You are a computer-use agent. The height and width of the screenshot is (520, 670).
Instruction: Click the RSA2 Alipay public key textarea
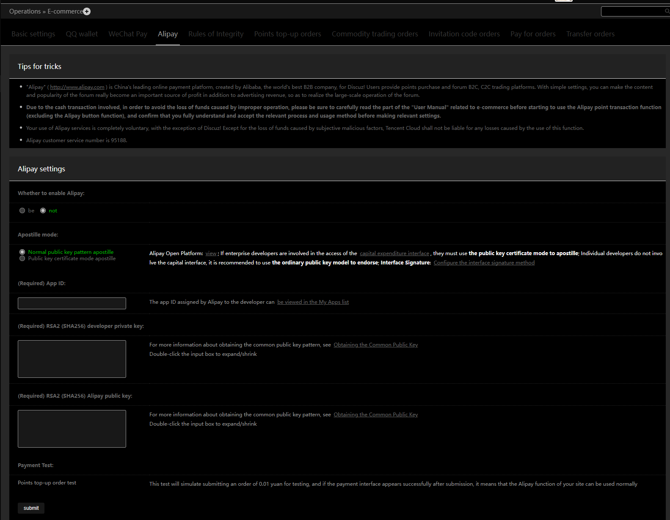72,429
